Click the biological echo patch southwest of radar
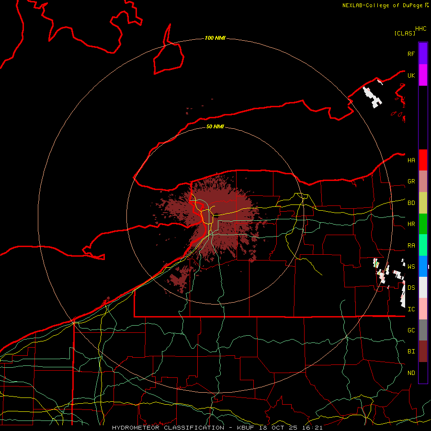Screen dimensions: 431x431 tap(180, 279)
